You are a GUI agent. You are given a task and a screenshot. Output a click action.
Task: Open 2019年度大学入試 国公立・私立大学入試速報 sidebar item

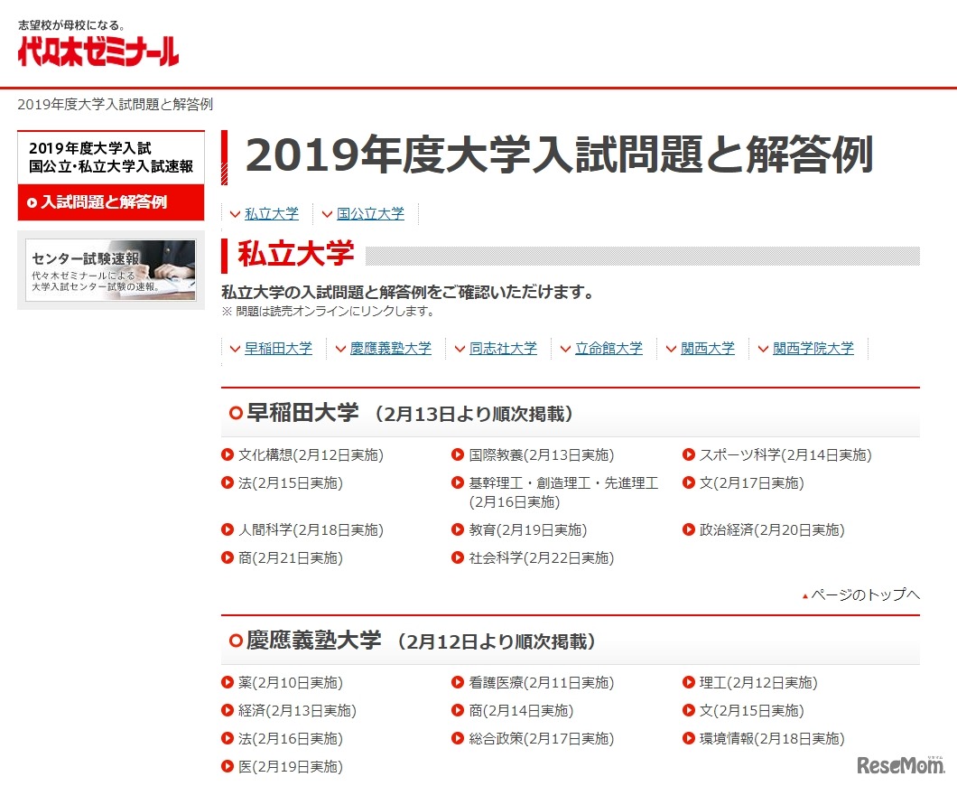point(111,157)
